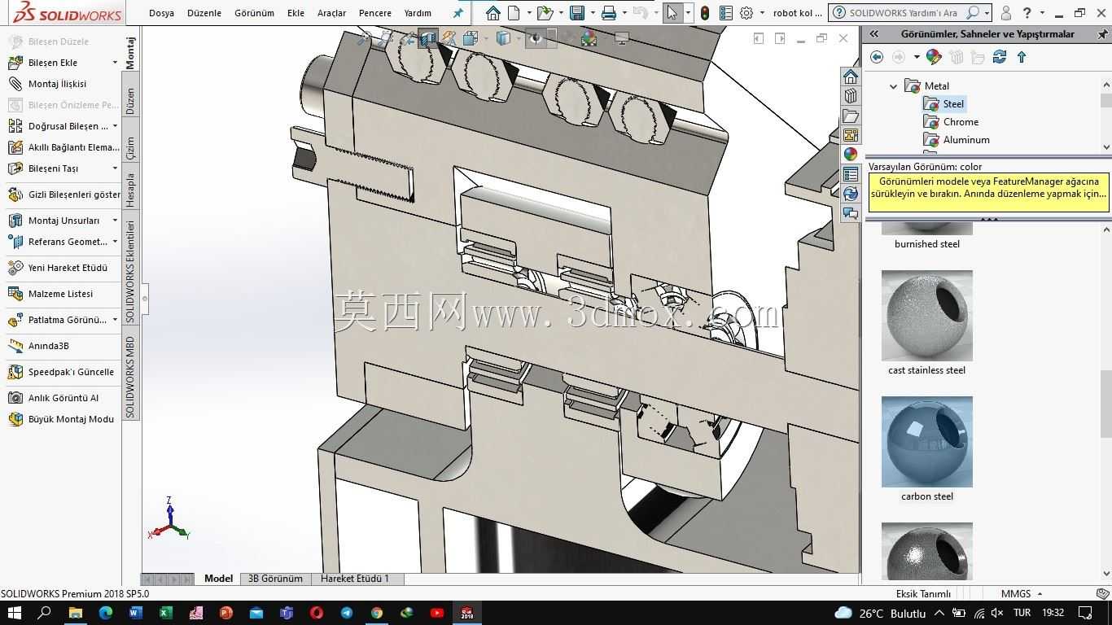Expand the Patlatma Görünümü dropdown arrow
This screenshot has width=1112, height=625.
(x=115, y=320)
